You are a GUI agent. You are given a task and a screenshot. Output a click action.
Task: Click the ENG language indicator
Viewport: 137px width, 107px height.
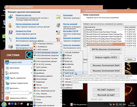[x=124, y=104]
